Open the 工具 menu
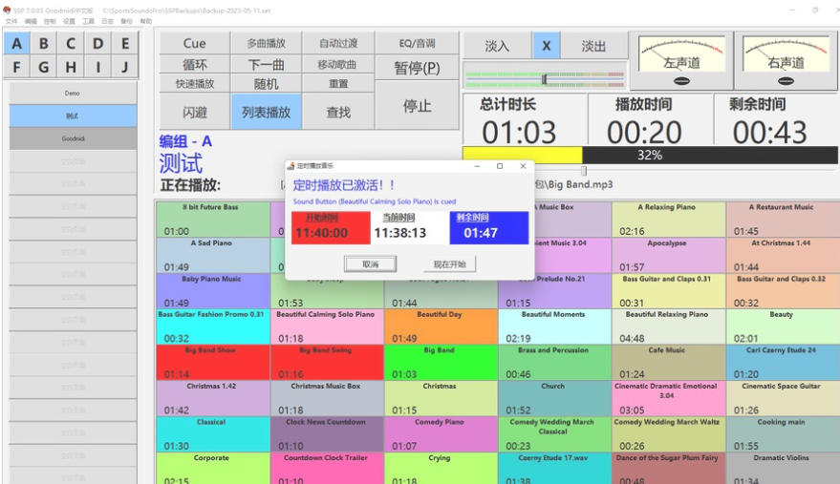Image resolution: width=840 pixels, height=484 pixels. [x=88, y=21]
